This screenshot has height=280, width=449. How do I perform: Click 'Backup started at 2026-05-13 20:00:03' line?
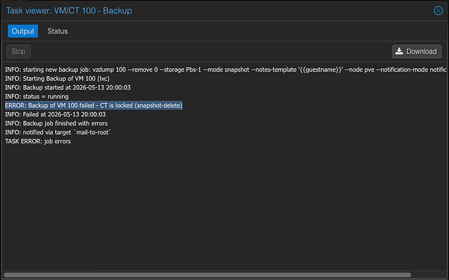[68, 87]
